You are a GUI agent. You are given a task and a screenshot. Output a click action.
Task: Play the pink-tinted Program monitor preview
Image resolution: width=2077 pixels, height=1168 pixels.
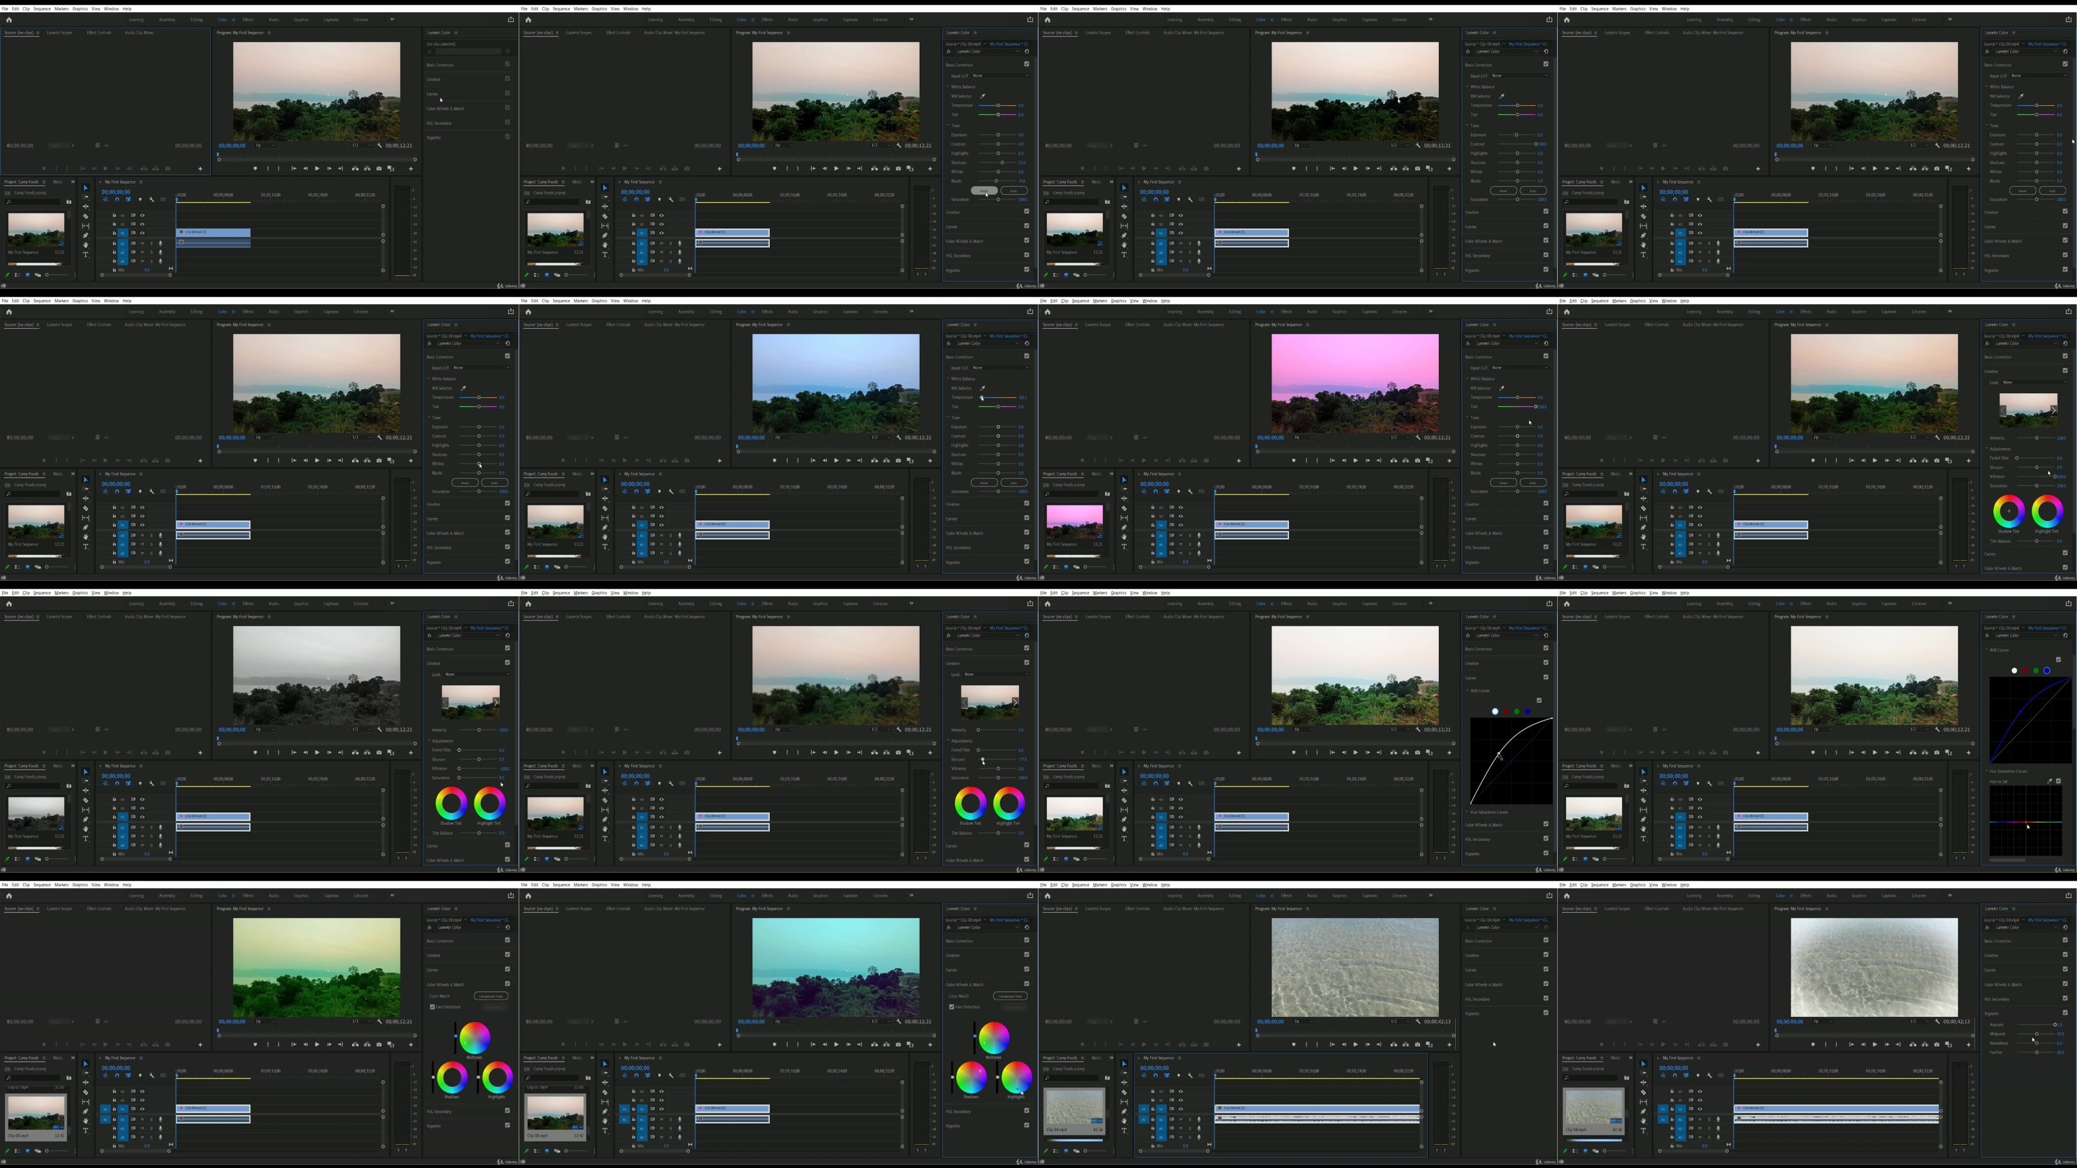tap(1355, 460)
